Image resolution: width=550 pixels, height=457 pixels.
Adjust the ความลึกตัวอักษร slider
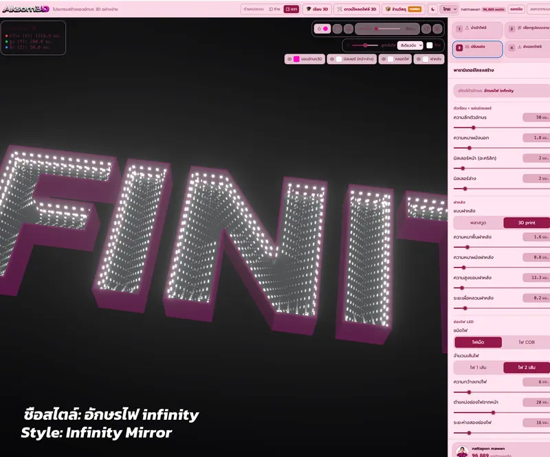coord(502,128)
